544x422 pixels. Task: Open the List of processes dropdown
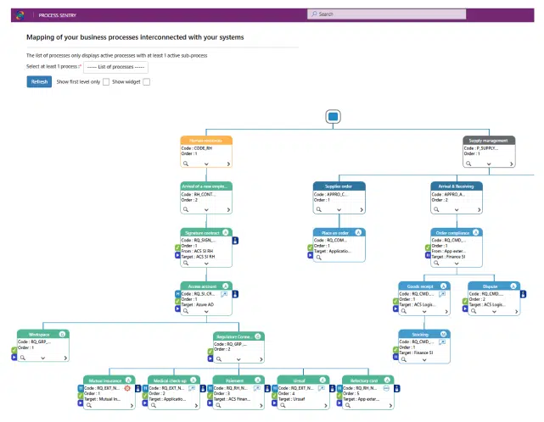point(116,65)
